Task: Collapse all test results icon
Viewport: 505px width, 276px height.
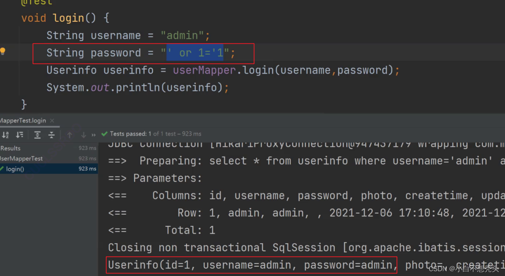Action: (51, 135)
